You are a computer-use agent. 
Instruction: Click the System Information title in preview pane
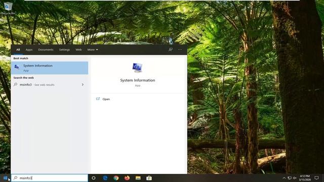click(x=138, y=80)
